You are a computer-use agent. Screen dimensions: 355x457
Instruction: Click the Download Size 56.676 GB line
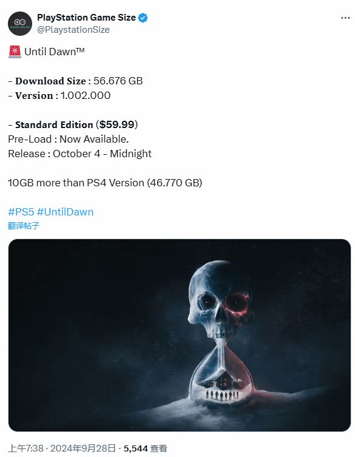coord(75,81)
